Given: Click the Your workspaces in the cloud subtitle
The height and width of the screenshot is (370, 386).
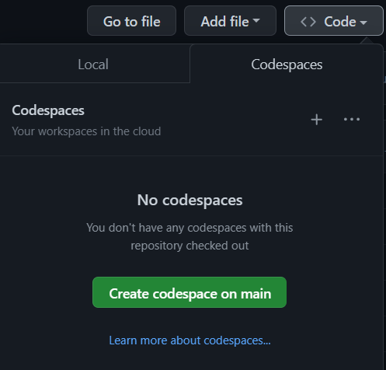Looking at the screenshot, I should [x=86, y=131].
